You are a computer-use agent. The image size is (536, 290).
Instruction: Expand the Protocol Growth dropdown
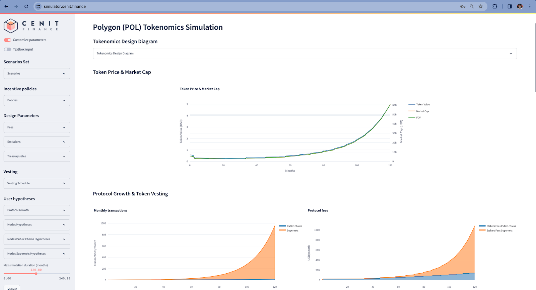click(x=37, y=210)
